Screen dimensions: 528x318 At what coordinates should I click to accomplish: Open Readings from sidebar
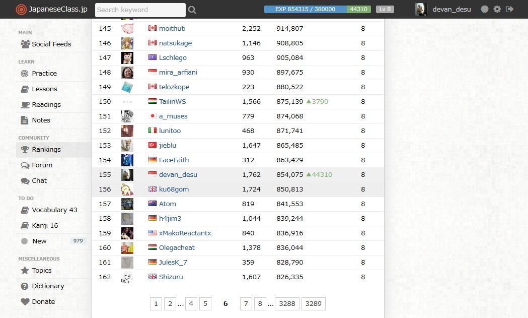(46, 104)
